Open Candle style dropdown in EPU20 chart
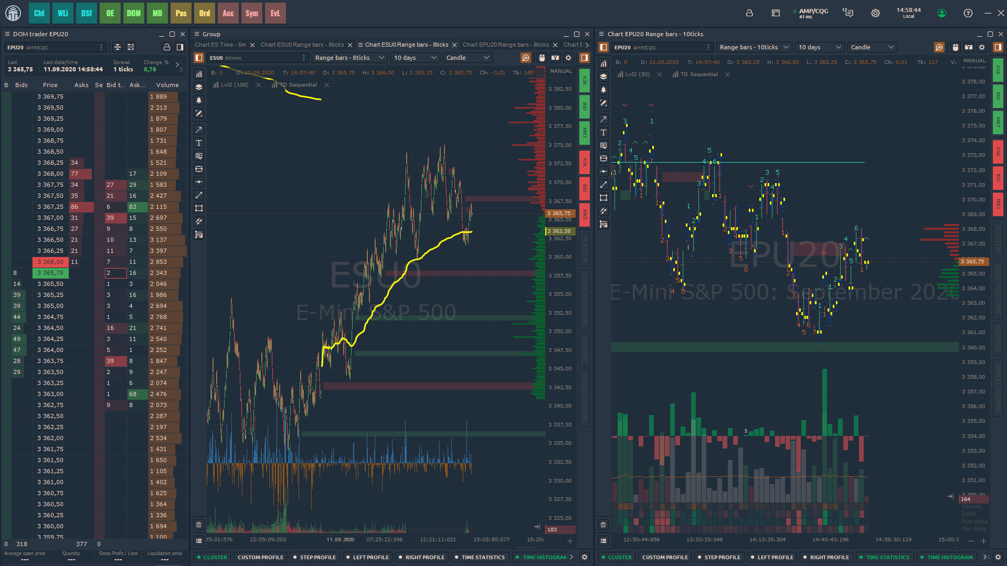Viewport: 1007px width, 566px height. 872,47
